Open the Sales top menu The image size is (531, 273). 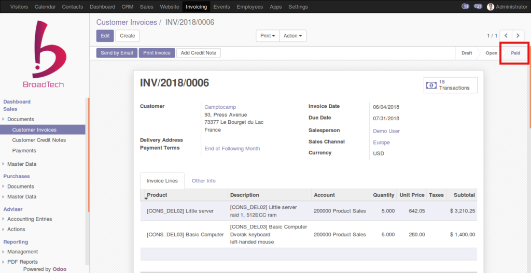click(x=146, y=7)
